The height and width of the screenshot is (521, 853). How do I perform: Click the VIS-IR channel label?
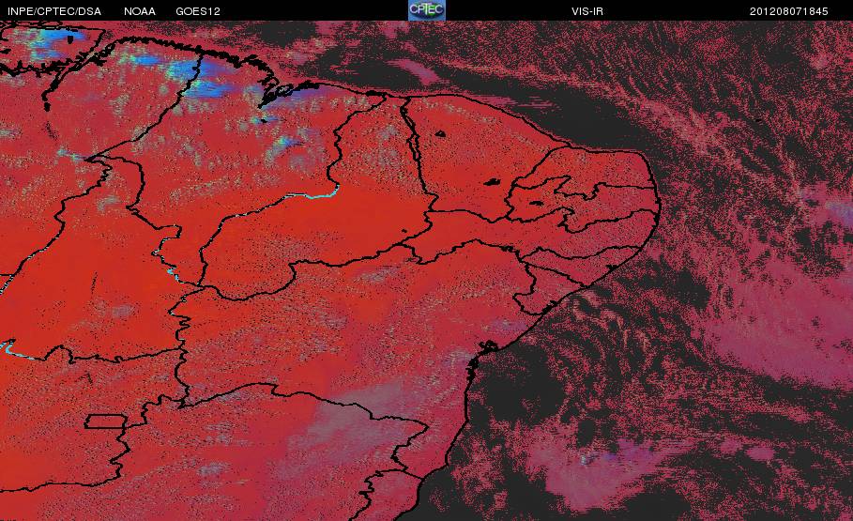[x=587, y=11]
